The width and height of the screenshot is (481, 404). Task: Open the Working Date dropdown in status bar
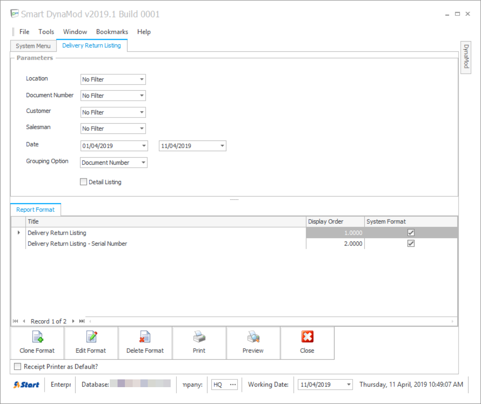click(349, 385)
